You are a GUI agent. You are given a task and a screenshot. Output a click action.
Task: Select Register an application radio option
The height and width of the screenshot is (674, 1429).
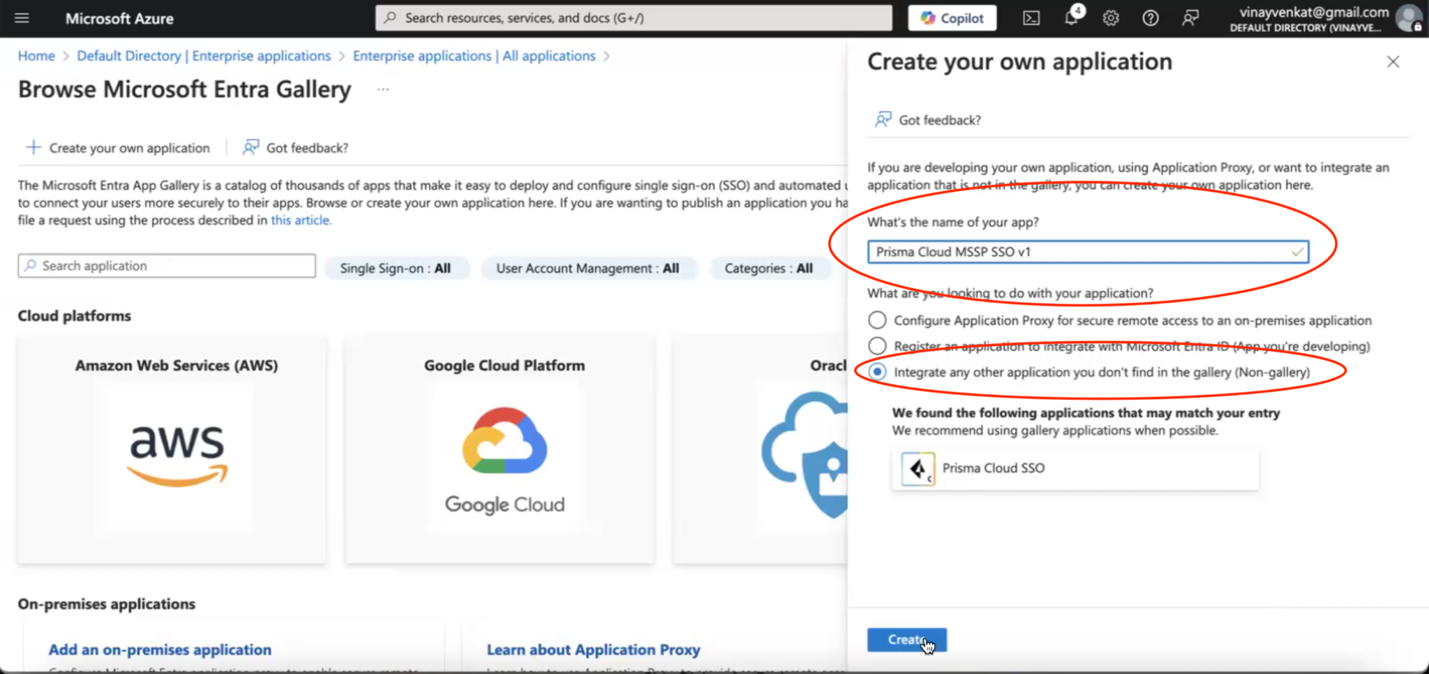coord(877,346)
